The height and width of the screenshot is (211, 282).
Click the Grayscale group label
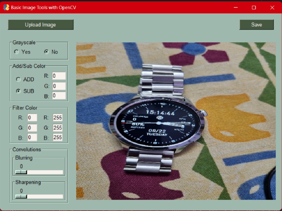[24, 43]
